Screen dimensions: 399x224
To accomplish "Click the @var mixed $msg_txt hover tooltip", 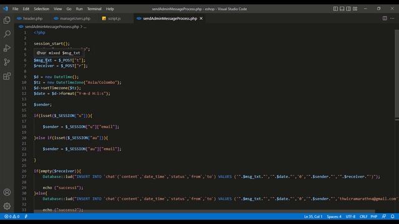I will point(59,53).
